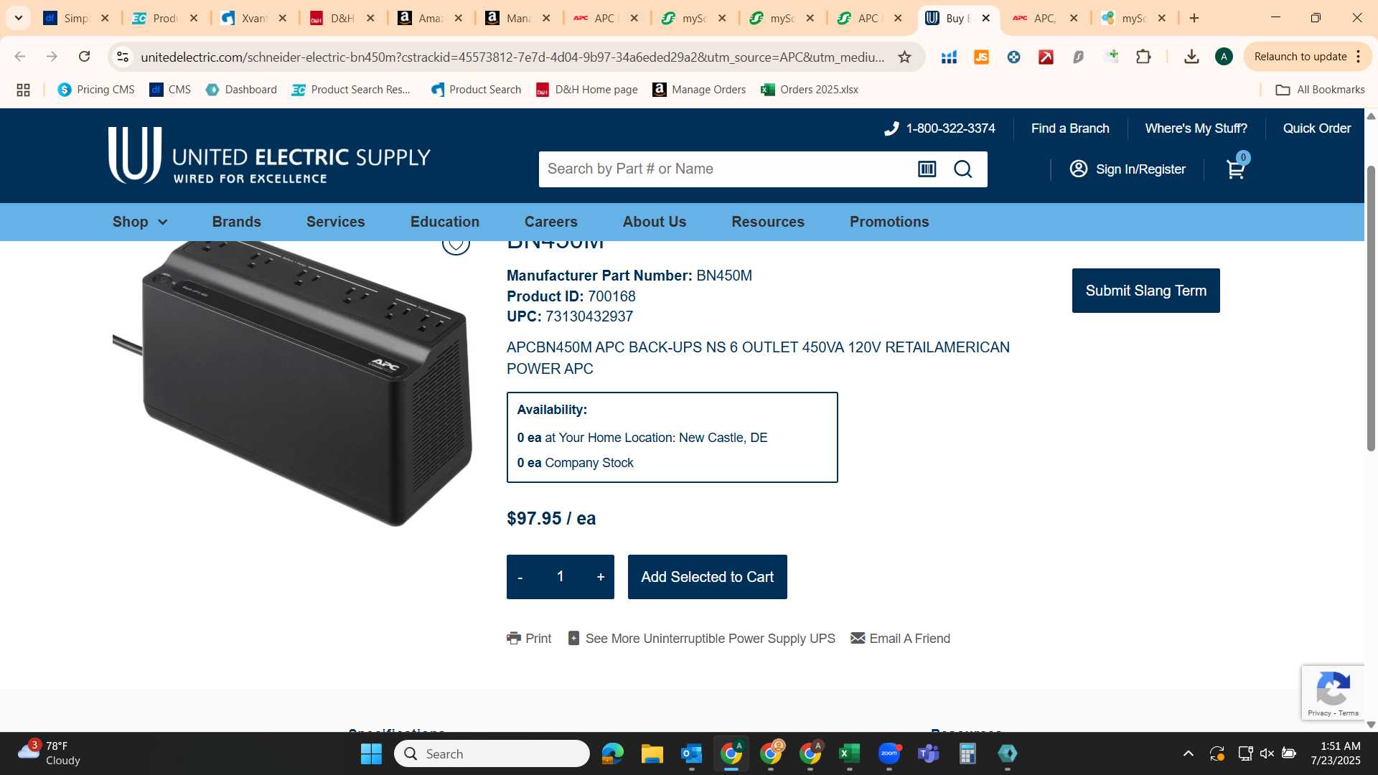Open the Brands menu item
1378x775 pixels.
[236, 222]
